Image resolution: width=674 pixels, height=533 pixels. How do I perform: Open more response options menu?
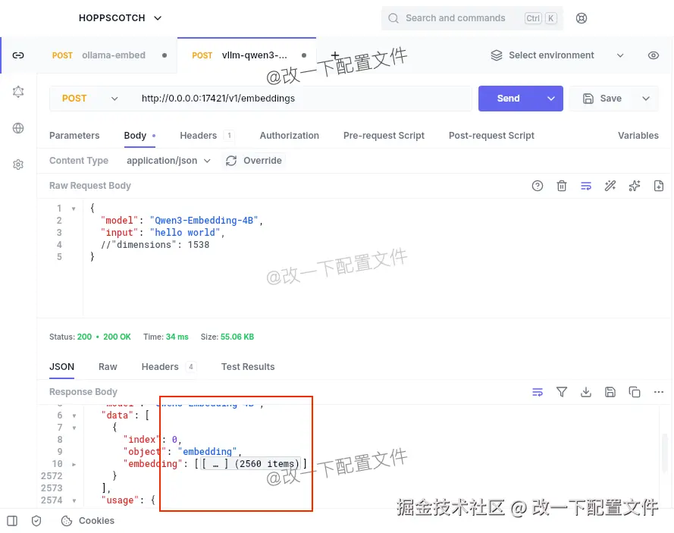click(659, 392)
